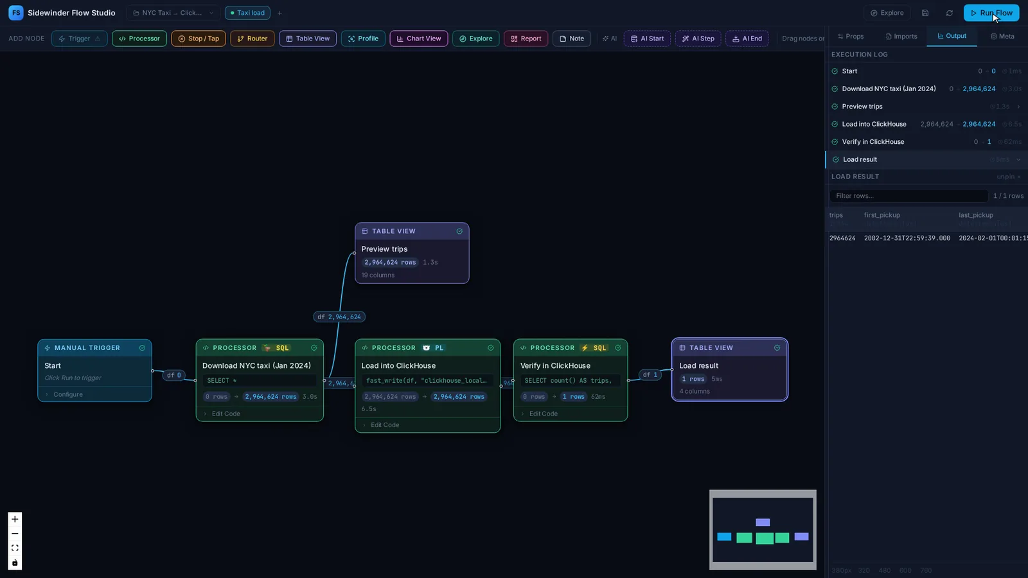The width and height of the screenshot is (1028, 578).
Task: Add an AI Step node
Action: click(x=698, y=39)
